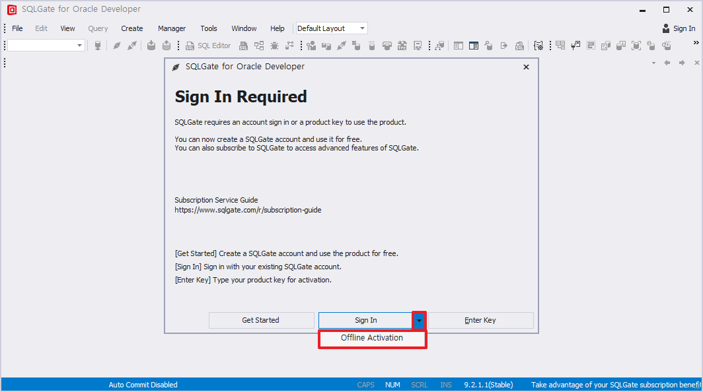
Task: Click the database info icon
Action: 651,46
